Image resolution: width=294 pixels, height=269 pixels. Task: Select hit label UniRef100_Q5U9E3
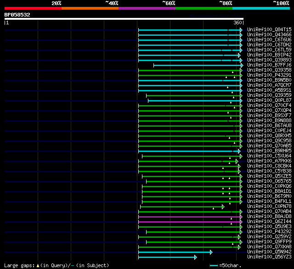(x=269, y=227)
